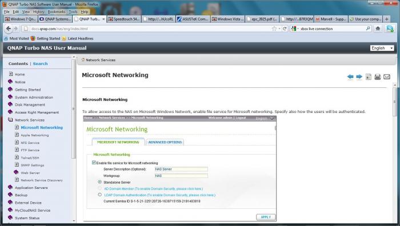Open the search engine selector dropdown

pos(295,29)
